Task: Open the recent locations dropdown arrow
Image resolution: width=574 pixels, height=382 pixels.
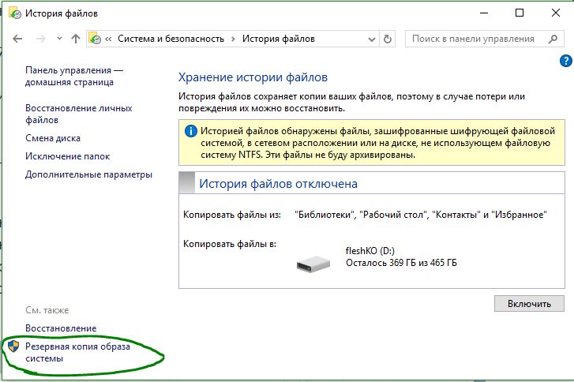Action: point(59,39)
